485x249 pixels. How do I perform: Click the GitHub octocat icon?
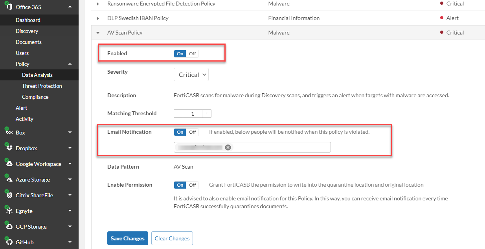[9, 242]
